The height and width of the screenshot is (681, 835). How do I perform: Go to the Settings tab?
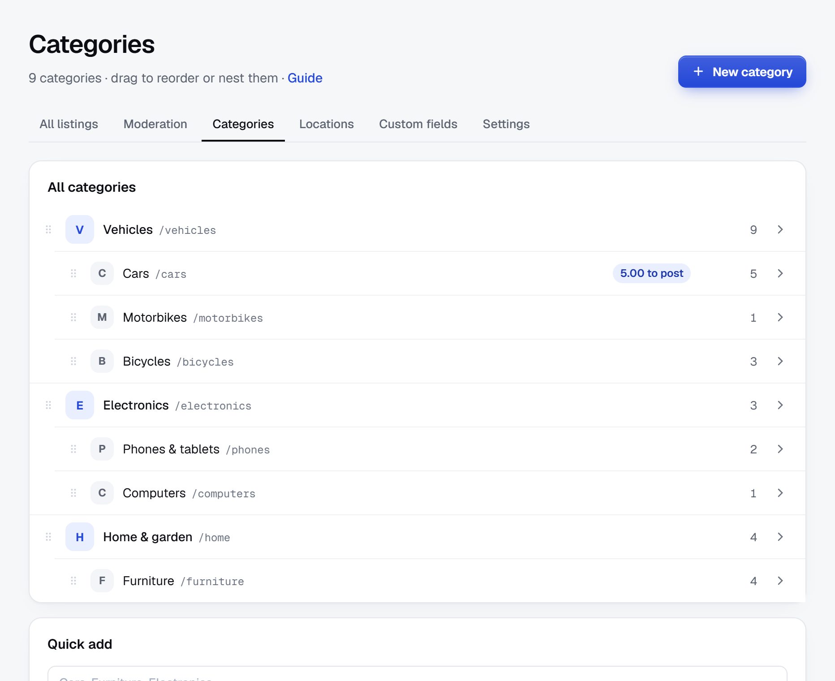coord(506,124)
